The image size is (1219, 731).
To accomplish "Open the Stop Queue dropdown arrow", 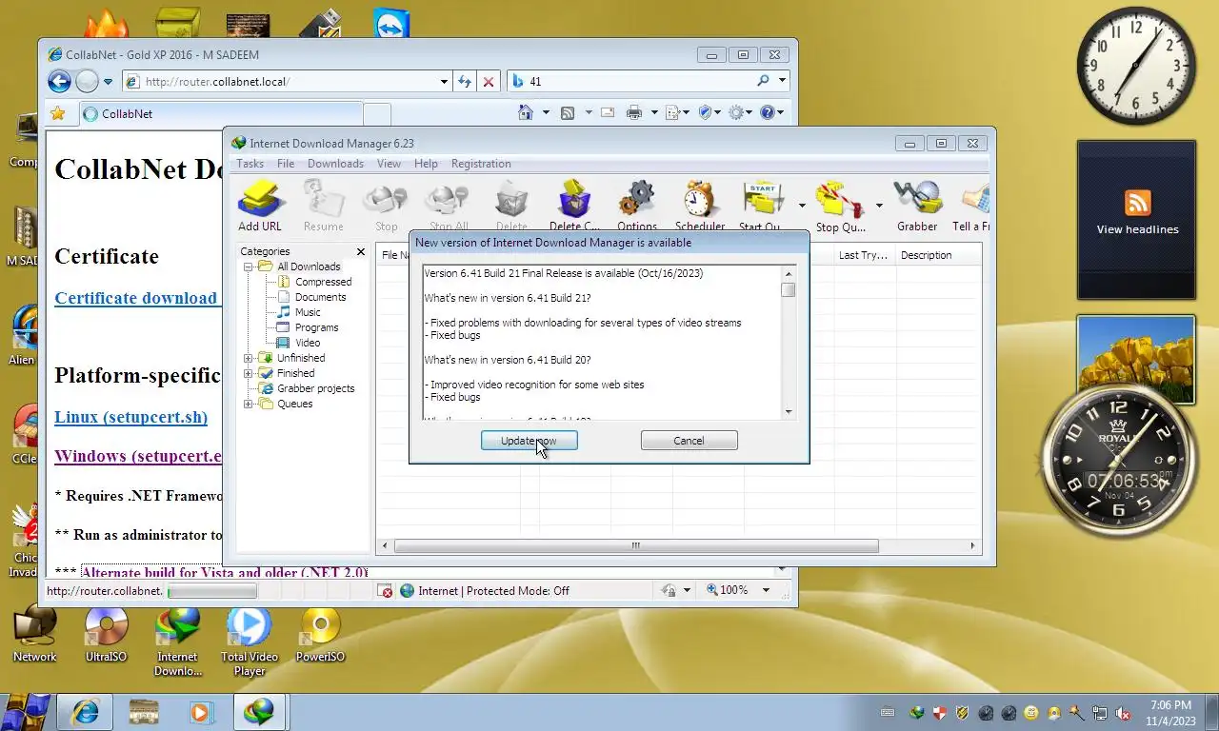I will [879, 205].
